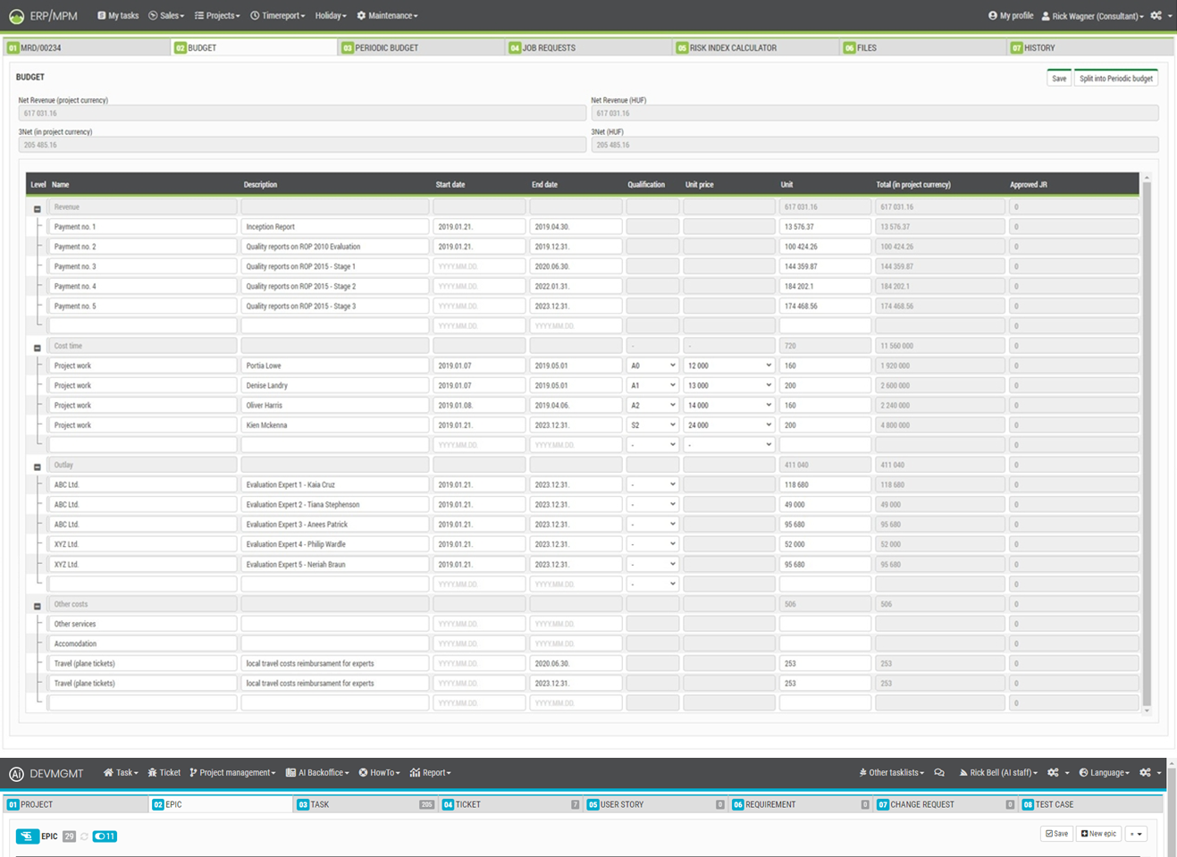Screen dimensions: 1177x857
Task: Open the chat bubbles icon in DEVMGMT bar
Action: [939, 773]
